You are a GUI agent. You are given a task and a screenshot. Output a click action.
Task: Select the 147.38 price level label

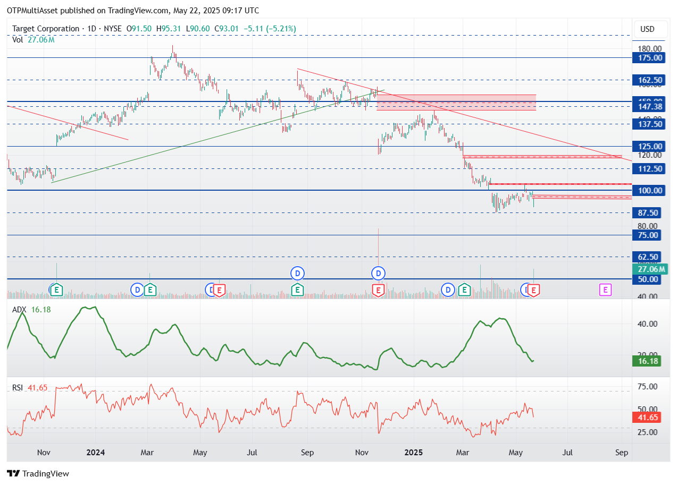(649, 106)
